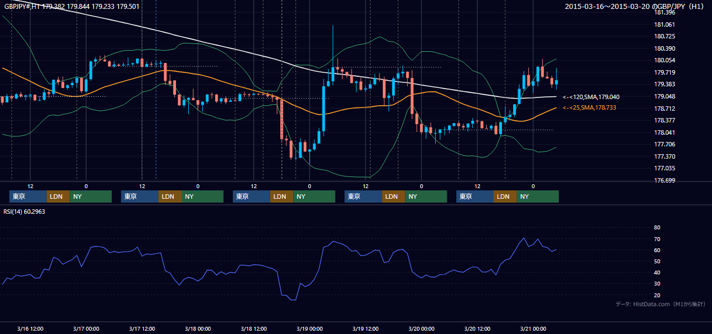Select the 120 SMA 179.040 label
Screen dimensions: 712x334
(591, 97)
